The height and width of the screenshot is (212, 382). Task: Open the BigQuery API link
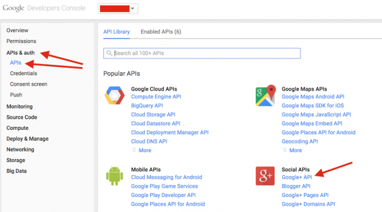pos(147,106)
